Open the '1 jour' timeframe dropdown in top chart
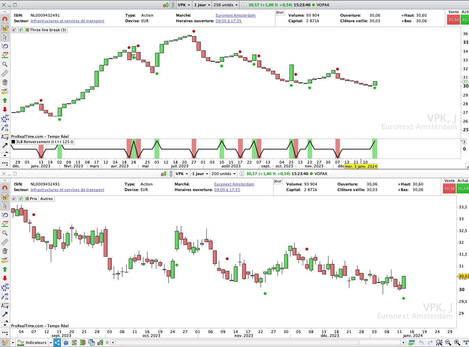 click(x=202, y=5)
